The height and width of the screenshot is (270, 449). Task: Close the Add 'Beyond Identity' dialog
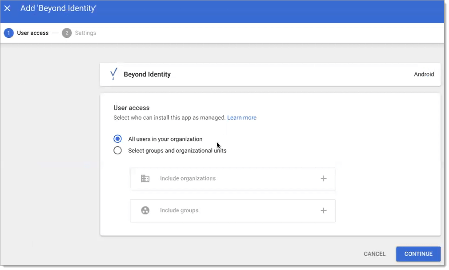(x=7, y=8)
